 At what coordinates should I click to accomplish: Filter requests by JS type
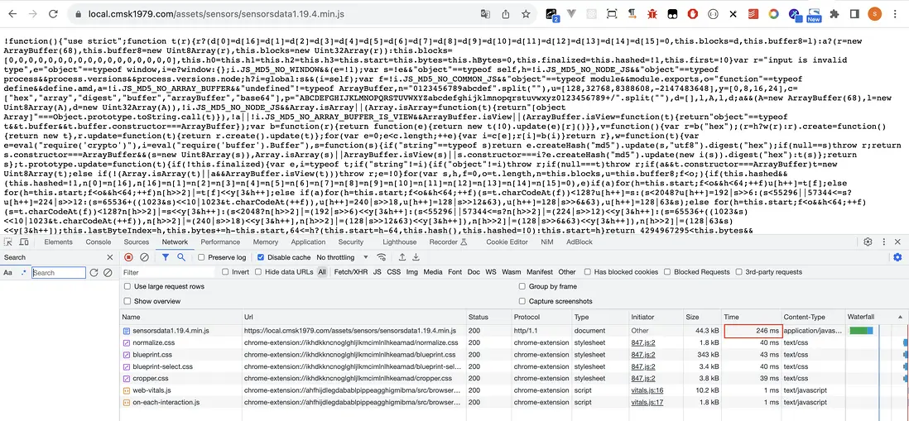point(377,272)
